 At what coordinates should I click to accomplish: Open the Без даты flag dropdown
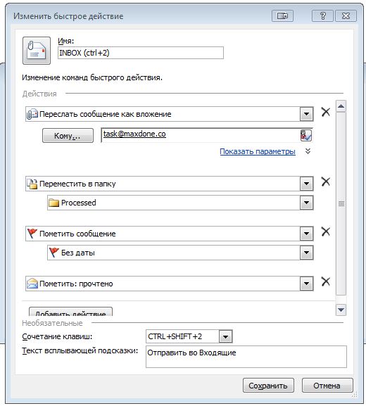click(306, 253)
